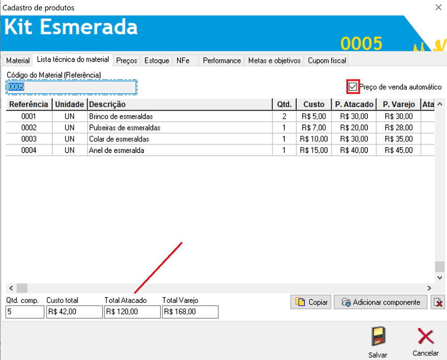Click the vertical scrollbar thumb

(x=439, y=267)
